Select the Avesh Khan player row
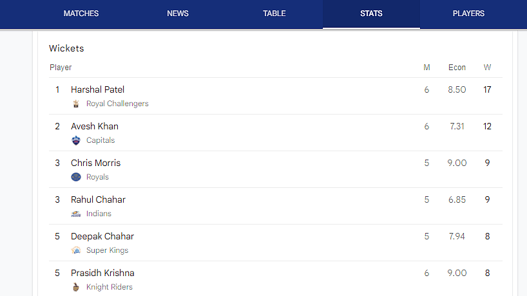Screen dimensions: 527x296 pyautogui.click(x=276, y=133)
